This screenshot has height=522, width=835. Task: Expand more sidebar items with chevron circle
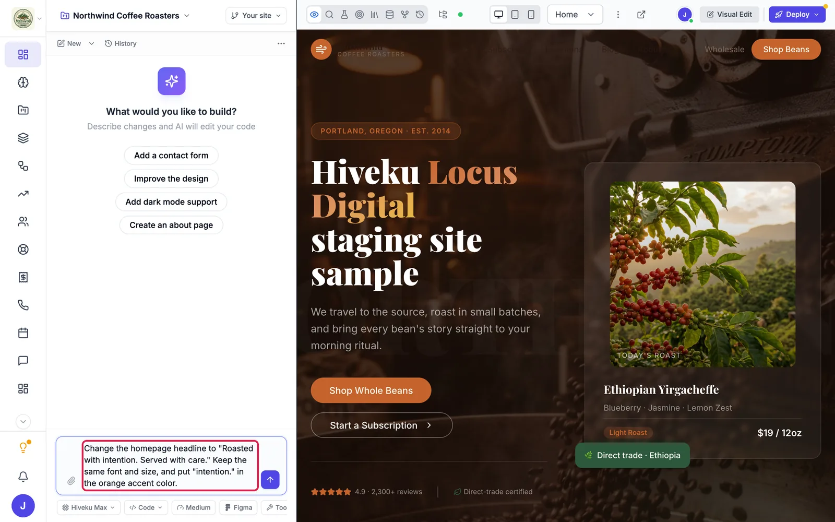coord(23,422)
